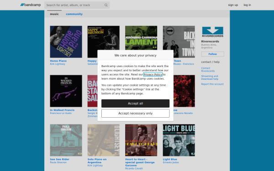Viewport: 274px width, 171px height.
Task: Open the Solo Piano en Argentina cover
Action: 104,140
